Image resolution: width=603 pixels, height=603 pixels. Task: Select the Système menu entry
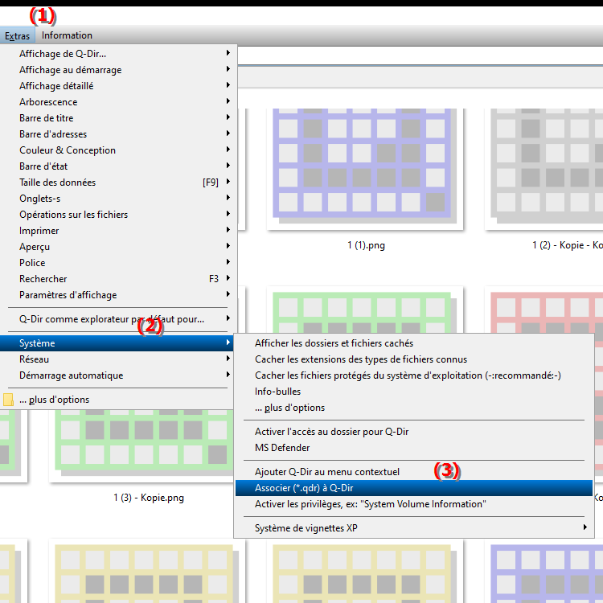pyautogui.click(x=117, y=343)
